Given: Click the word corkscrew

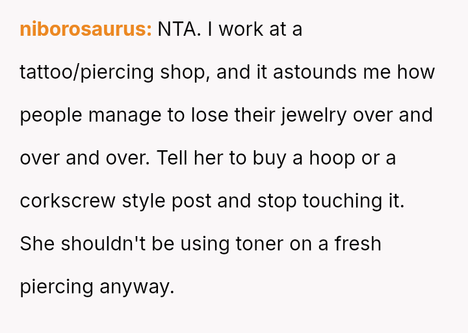Looking at the screenshot, I should point(68,201).
